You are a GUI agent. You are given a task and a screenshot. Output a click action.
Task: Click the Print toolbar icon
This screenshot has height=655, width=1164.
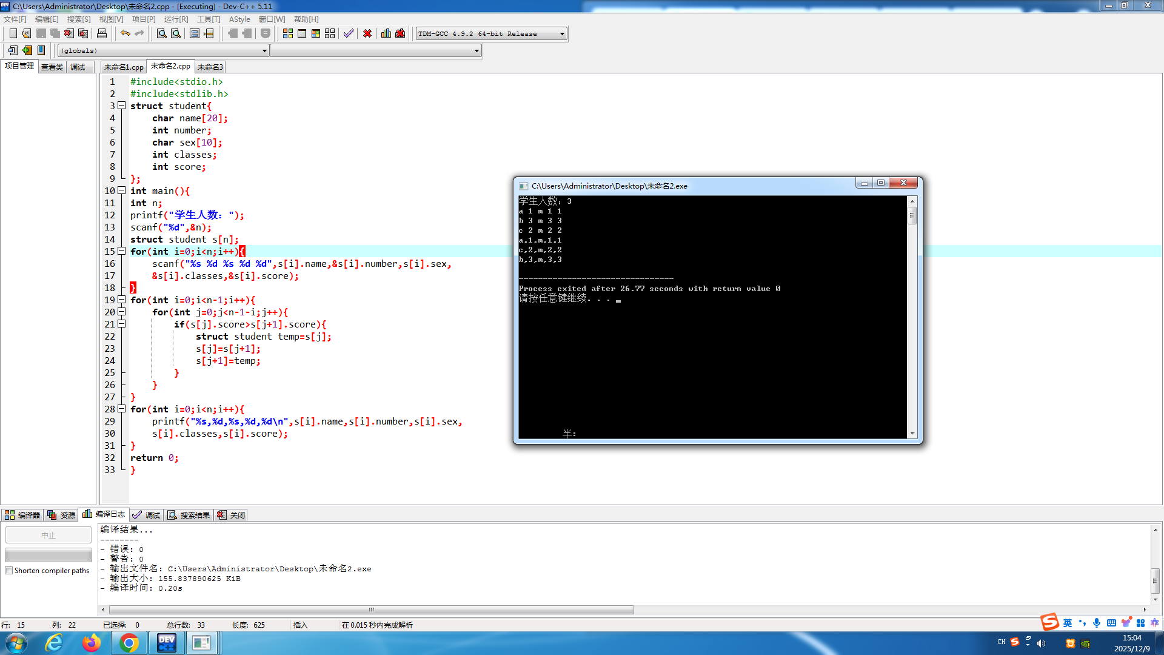[102, 33]
